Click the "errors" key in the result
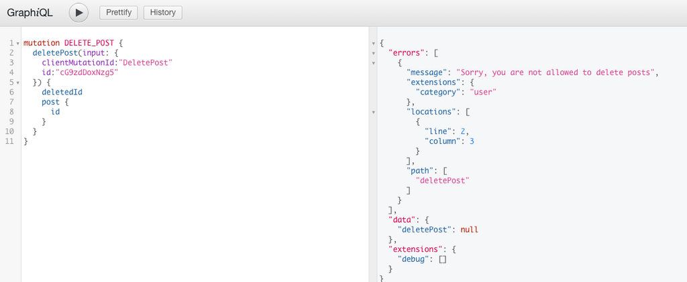Image resolution: width=687 pixels, height=282 pixels. coord(407,53)
